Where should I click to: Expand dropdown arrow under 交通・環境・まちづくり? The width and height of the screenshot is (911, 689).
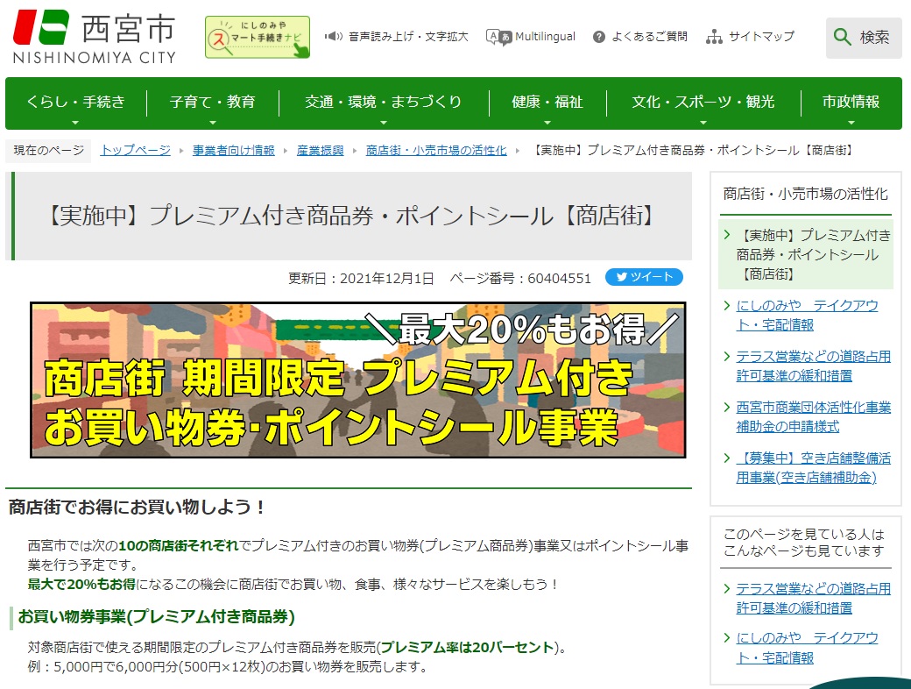coord(384,123)
